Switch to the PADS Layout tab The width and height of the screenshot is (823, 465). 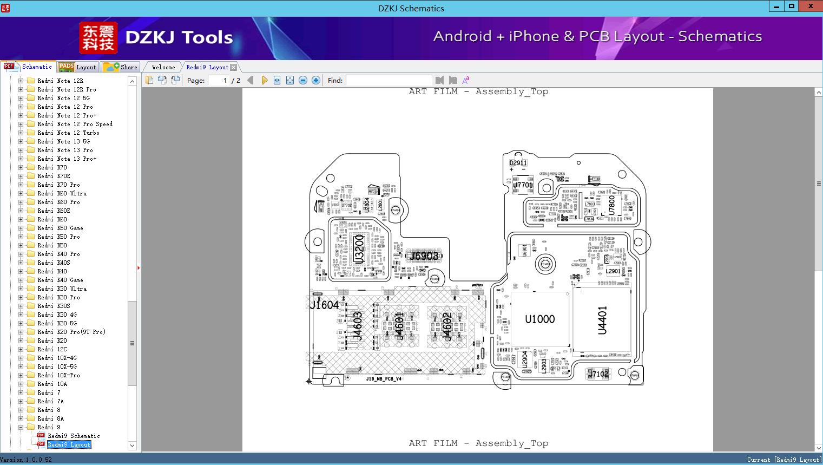[77, 67]
